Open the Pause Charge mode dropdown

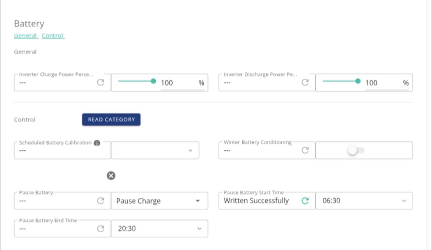[x=159, y=201]
